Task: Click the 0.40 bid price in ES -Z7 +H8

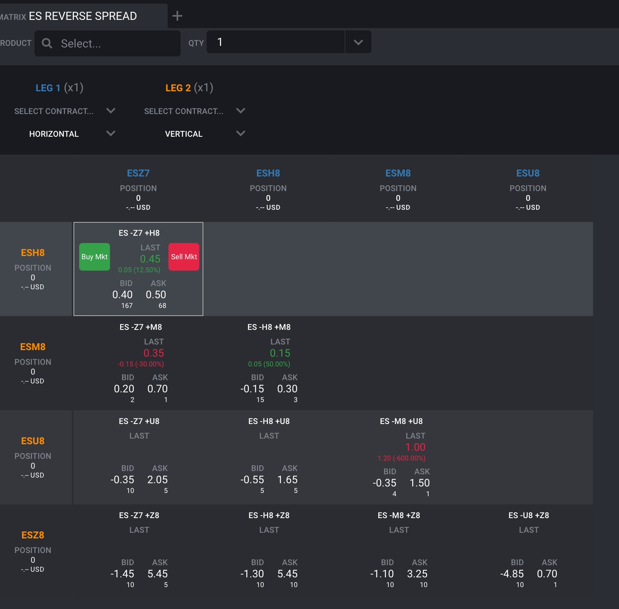Action: click(122, 295)
